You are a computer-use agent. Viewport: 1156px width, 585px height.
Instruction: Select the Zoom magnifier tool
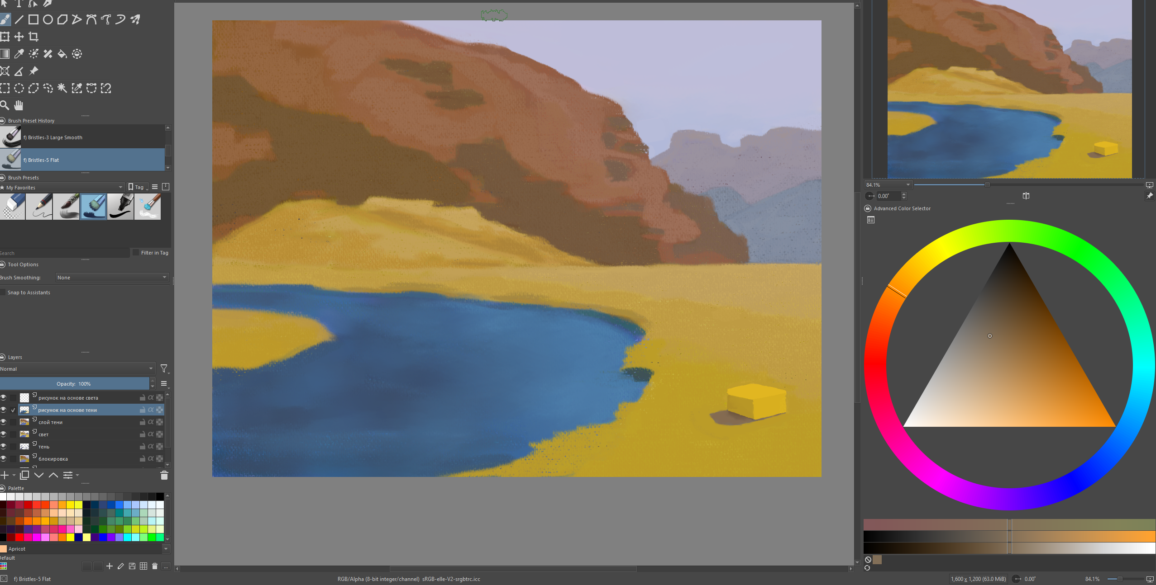point(5,105)
